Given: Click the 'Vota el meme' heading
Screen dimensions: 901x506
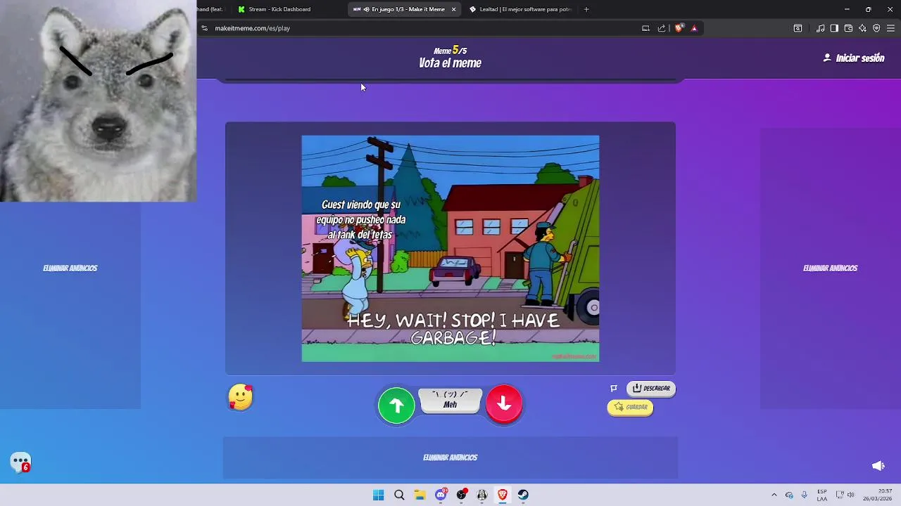Looking at the screenshot, I should click(x=450, y=63).
